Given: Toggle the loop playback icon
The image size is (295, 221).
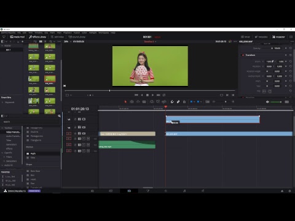Looking at the screenshot, I should click(x=164, y=95).
